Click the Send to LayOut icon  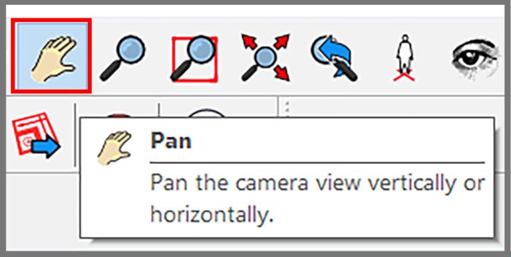[x=36, y=134]
